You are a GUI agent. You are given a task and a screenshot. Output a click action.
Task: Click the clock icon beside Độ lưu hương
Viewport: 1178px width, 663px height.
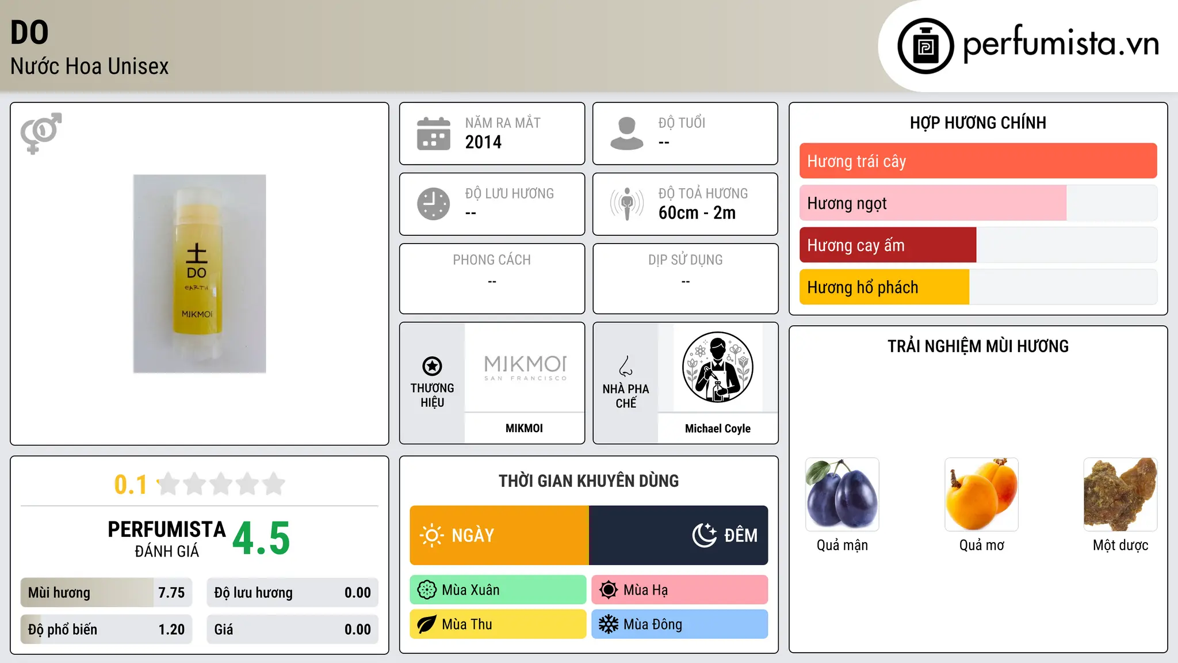(x=434, y=204)
